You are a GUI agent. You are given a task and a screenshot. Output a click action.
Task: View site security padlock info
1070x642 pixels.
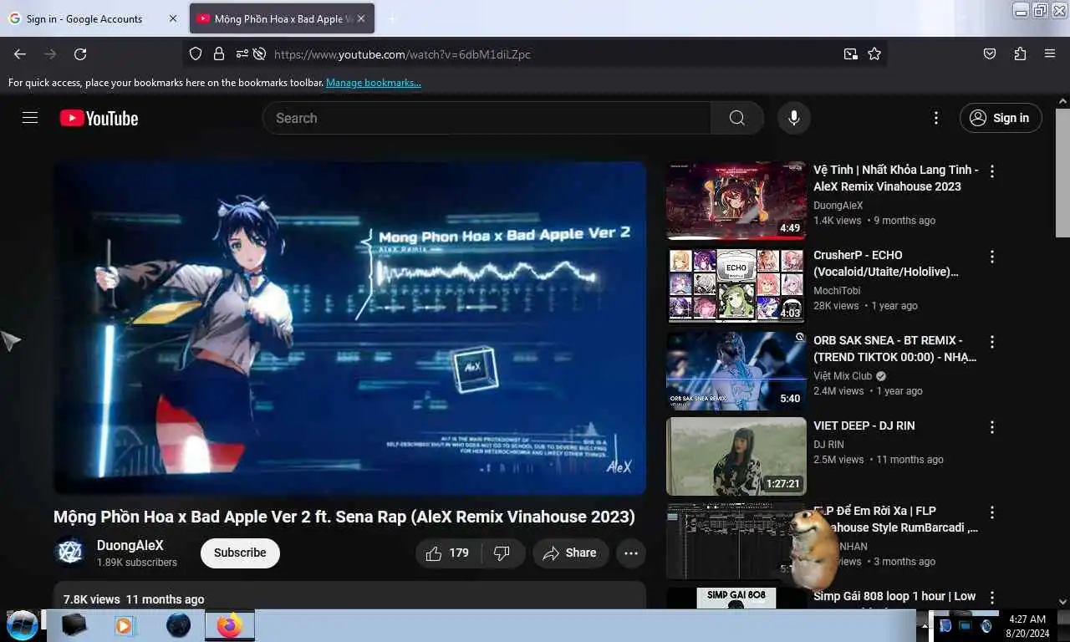(219, 53)
